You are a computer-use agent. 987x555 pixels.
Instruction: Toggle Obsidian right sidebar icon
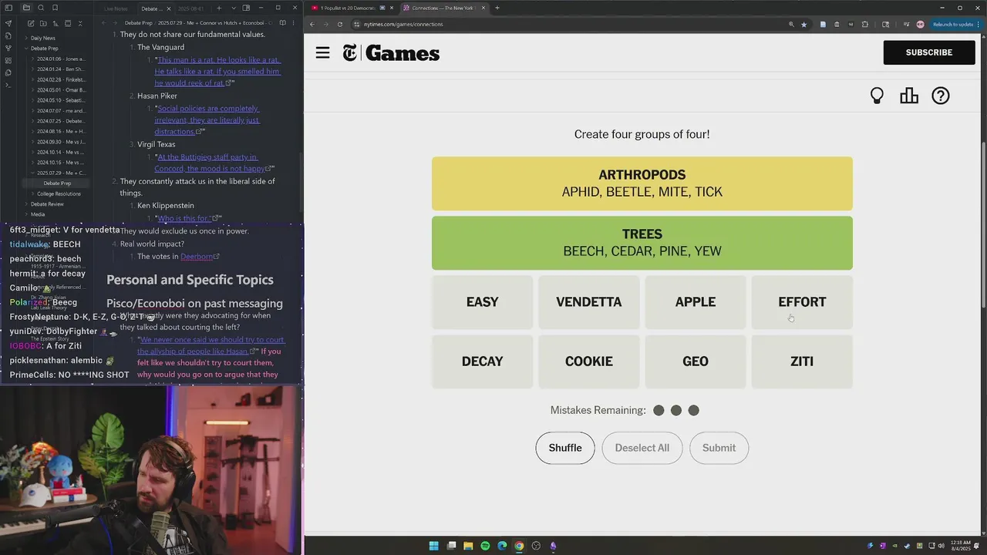[x=246, y=8]
